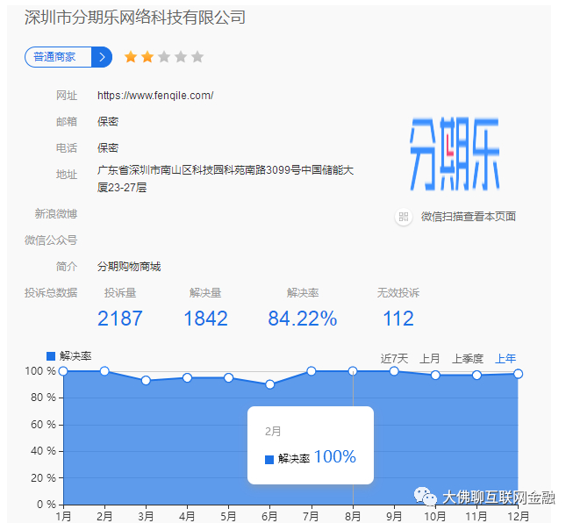Click the 保密 value beside 电话
Screen dimensions: 573x523
coord(108,147)
